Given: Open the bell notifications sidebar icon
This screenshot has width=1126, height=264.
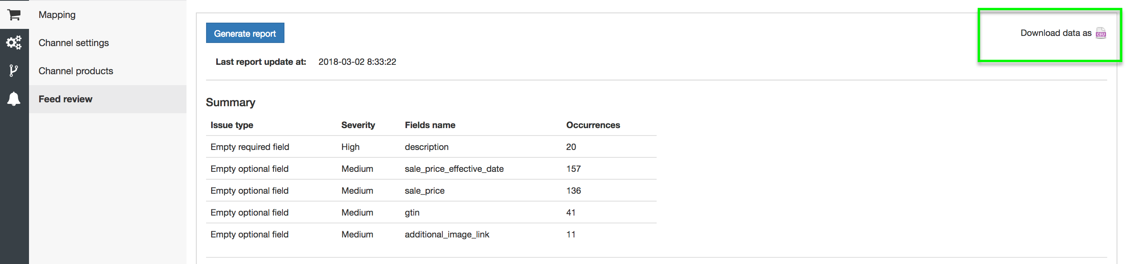Looking at the screenshot, I should point(14,99).
